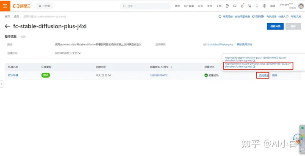
Task: Click the green 测试 tag
Action: [46, 75]
